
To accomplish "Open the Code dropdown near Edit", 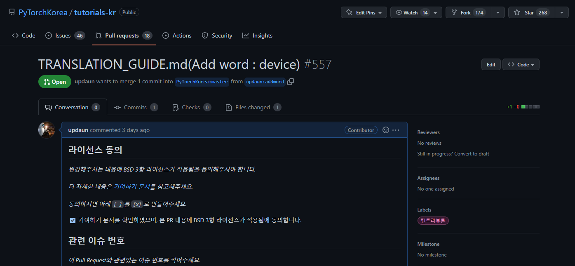I will pos(521,64).
